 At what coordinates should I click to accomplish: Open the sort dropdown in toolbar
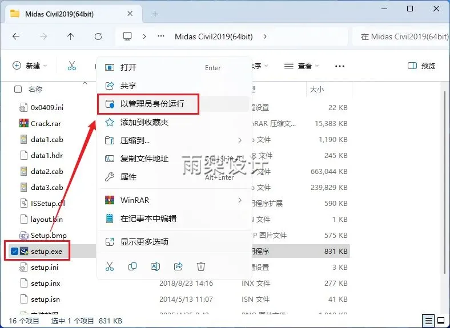(260, 66)
